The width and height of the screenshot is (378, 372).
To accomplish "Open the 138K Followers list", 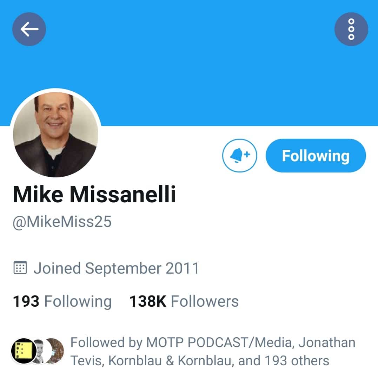I will (184, 301).
